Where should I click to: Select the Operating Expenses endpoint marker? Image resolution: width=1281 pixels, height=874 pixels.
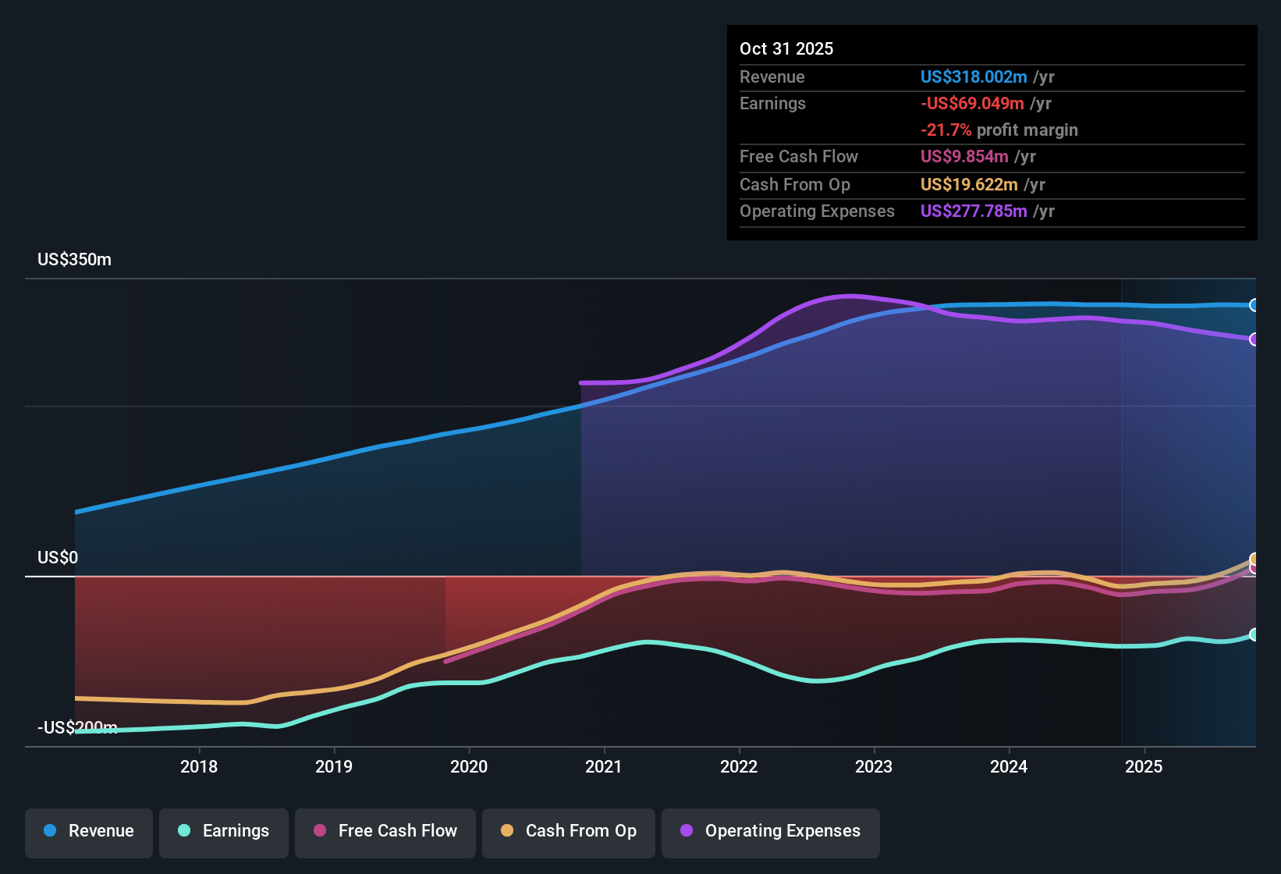pos(1254,339)
